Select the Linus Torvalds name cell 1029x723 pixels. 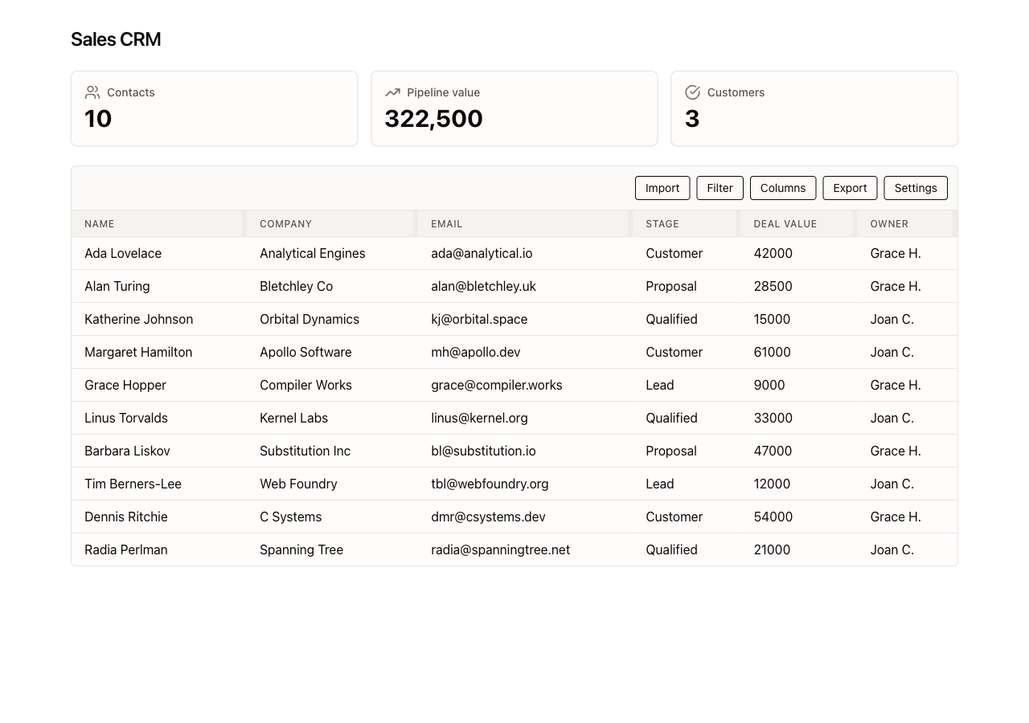point(159,418)
